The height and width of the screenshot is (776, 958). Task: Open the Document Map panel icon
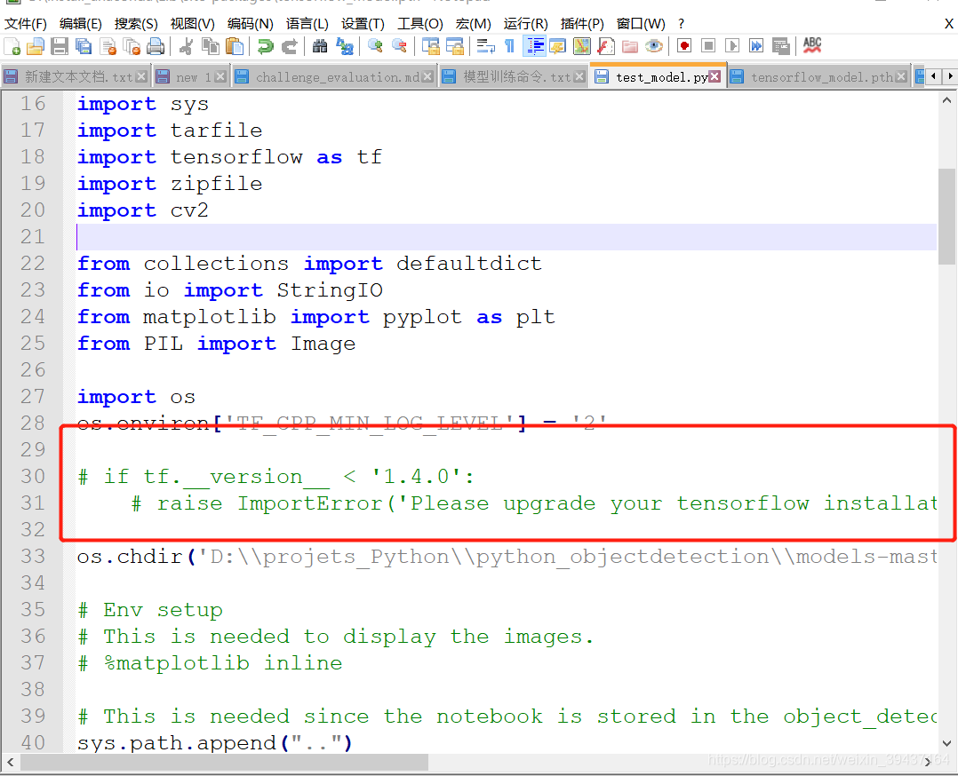(581, 46)
